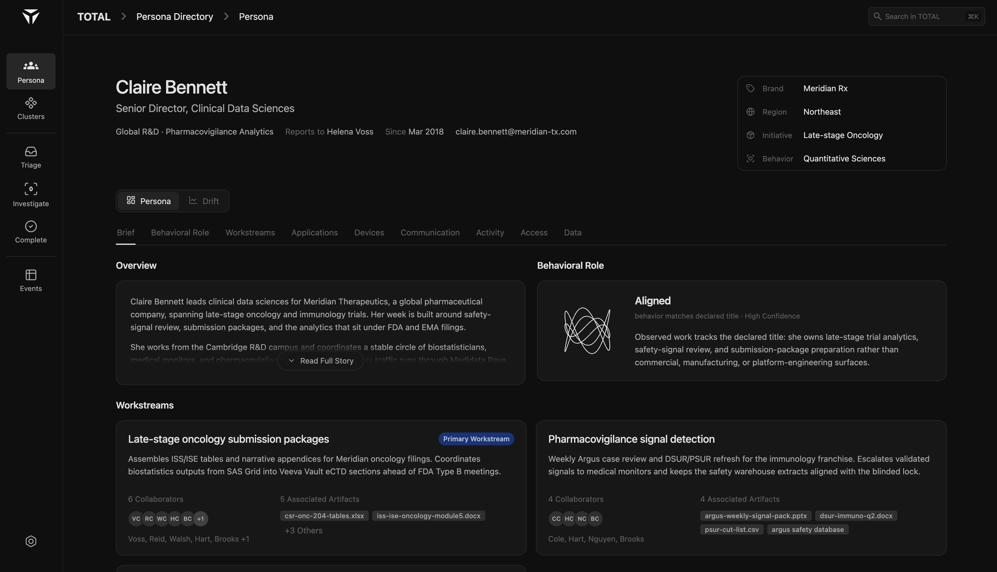The image size is (997, 572).
Task: Click Helena Voss manager name
Action: pos(350,132)
